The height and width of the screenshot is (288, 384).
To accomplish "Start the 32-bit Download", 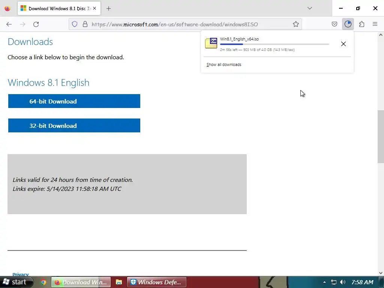I will coord(74,126).
